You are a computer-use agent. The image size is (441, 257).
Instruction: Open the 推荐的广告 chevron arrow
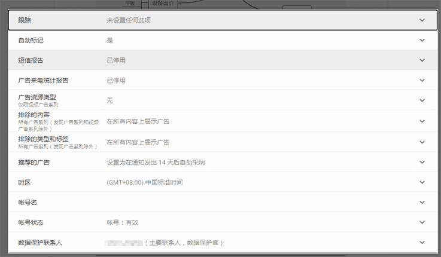tap(422, 162)
